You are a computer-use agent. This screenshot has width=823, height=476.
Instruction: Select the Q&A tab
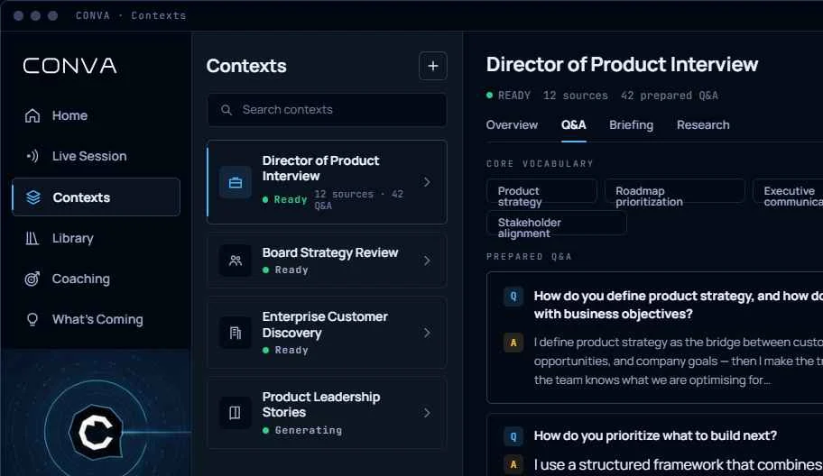point(574,125)
